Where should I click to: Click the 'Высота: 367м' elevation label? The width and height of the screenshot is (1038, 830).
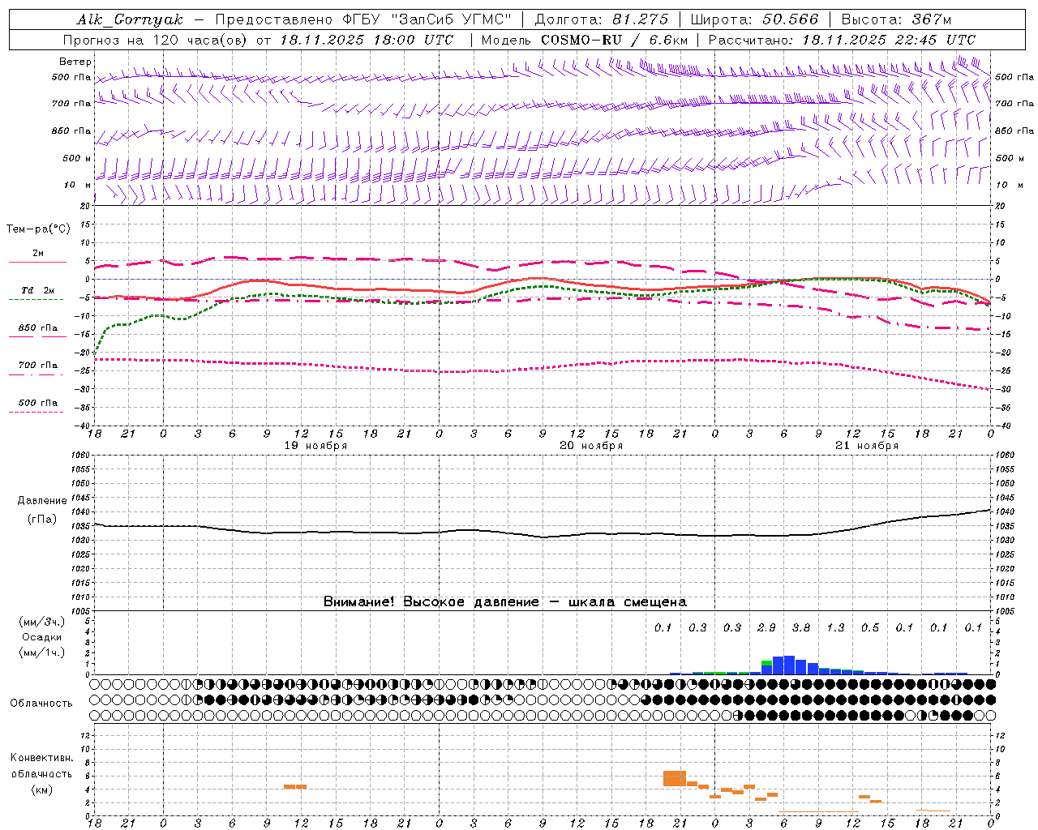pyautogui.click(x=896, y=19)
